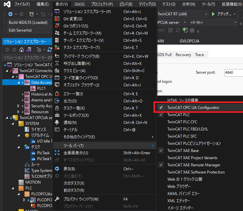Open the Toolbox entry
Viewport: 243px width, 211px height.
[x=104, y=115]
